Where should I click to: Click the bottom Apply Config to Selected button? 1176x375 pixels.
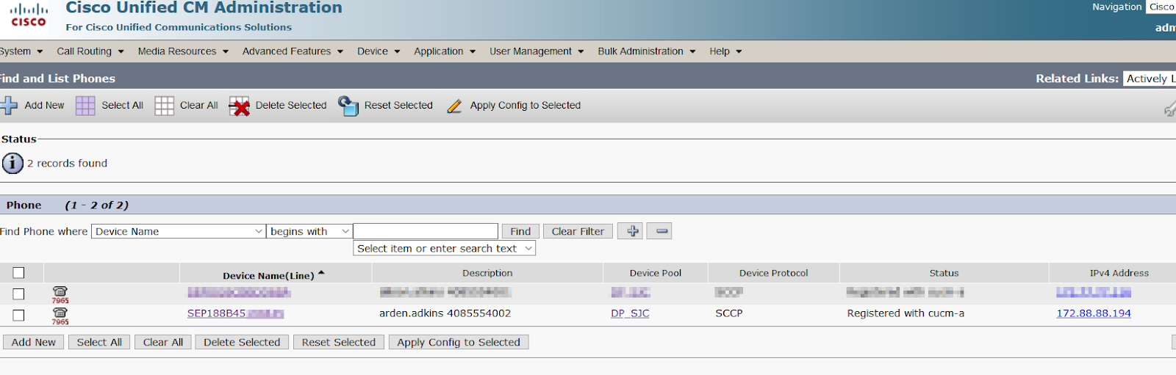(x=459, y=342)
